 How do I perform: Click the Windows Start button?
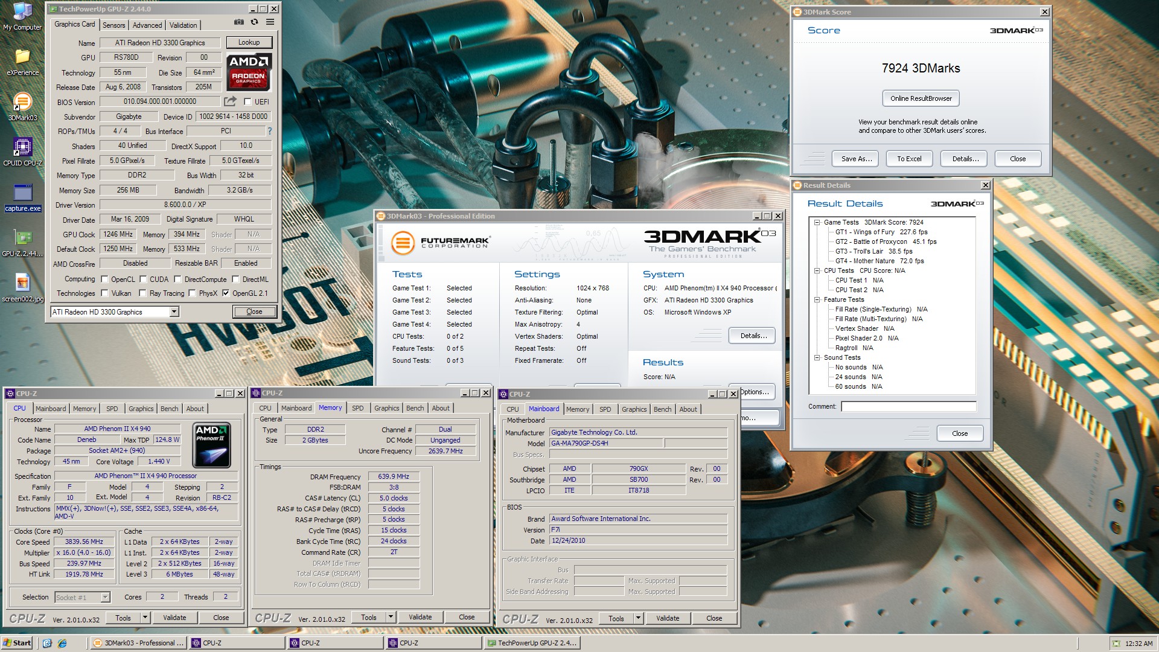pyautogui.click(x=17, y=643)
